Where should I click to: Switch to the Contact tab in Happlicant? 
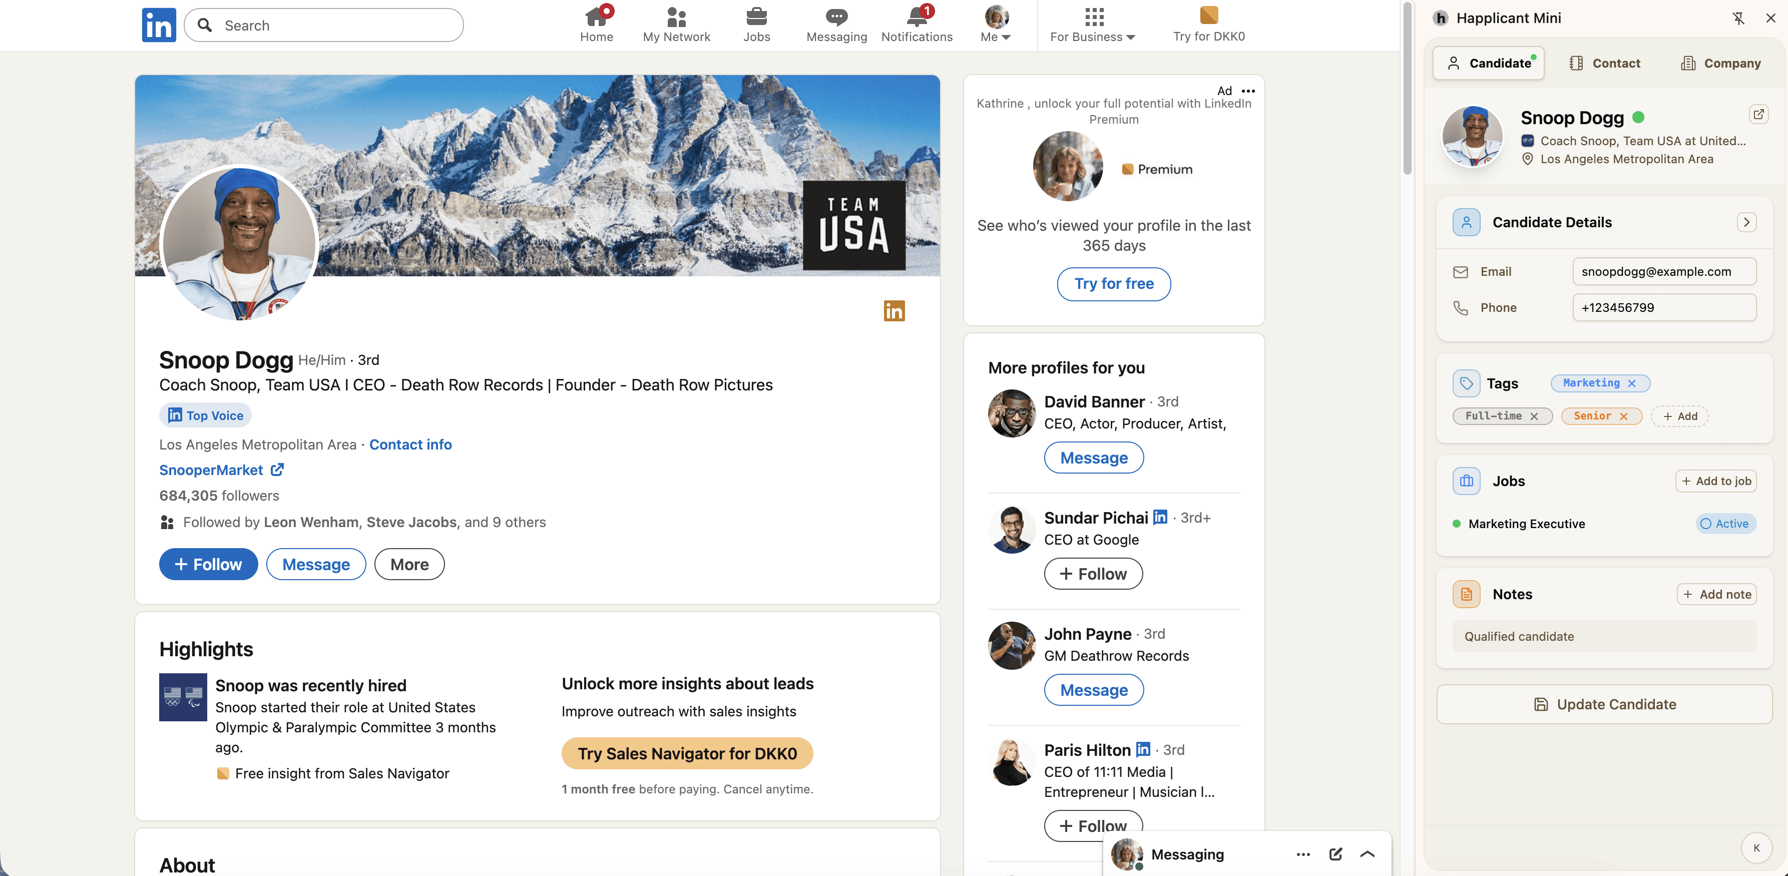tap(1604, 63)
